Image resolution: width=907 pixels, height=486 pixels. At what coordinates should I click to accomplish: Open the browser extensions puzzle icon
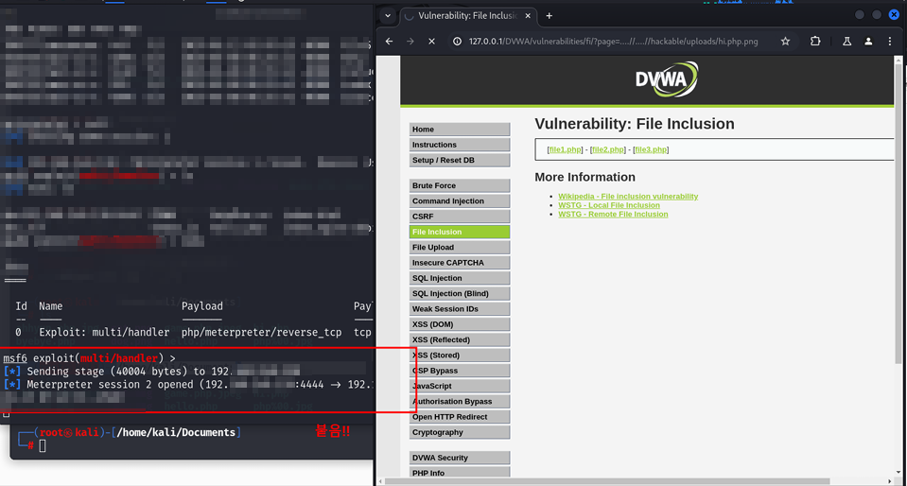(815, 41)
